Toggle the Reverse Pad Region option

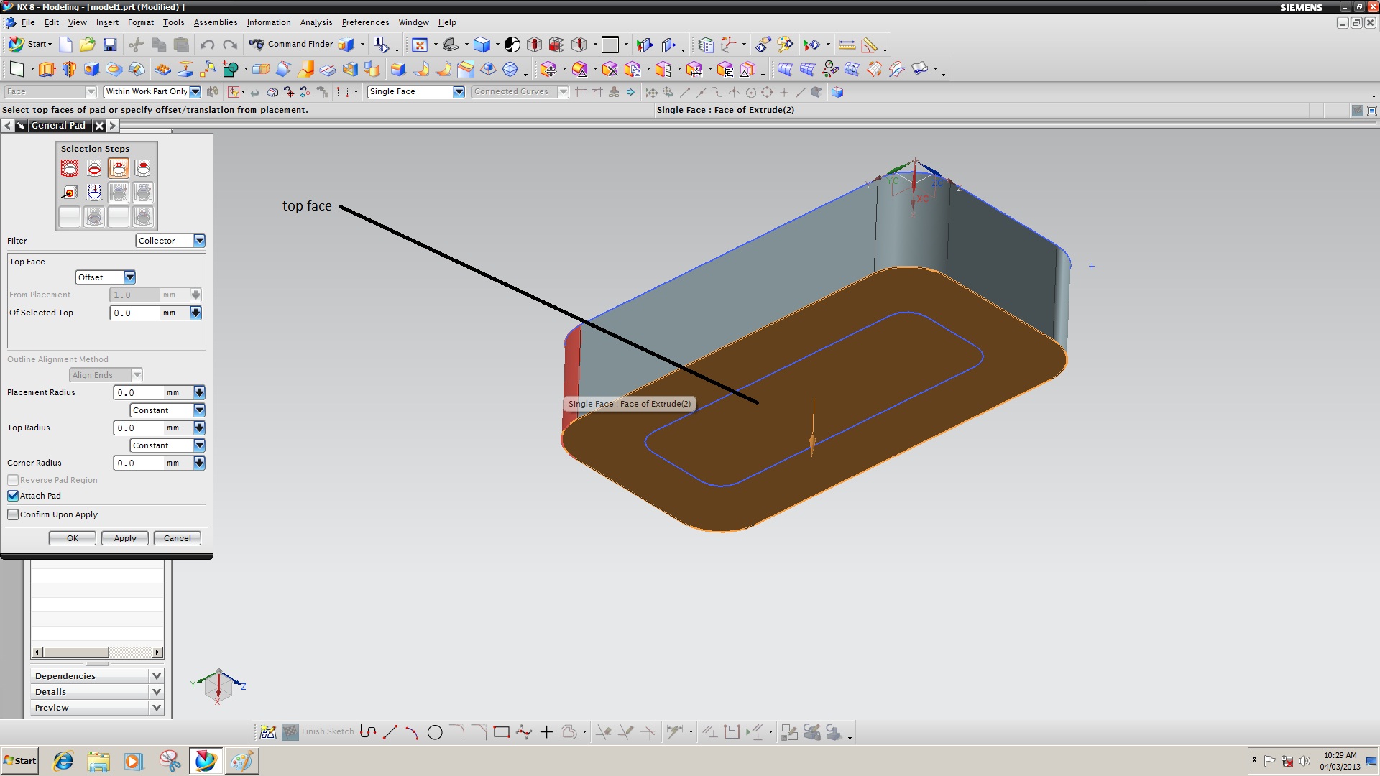[13, 480]
